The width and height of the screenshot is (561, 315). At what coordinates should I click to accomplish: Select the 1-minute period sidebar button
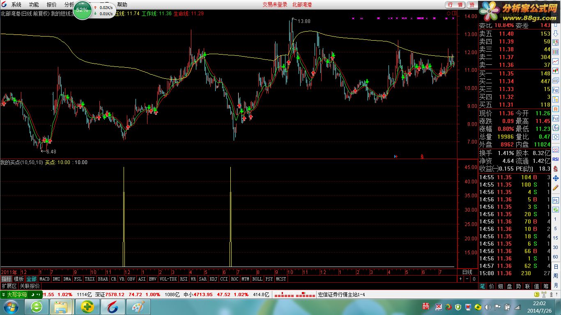[x=555, y=219]
